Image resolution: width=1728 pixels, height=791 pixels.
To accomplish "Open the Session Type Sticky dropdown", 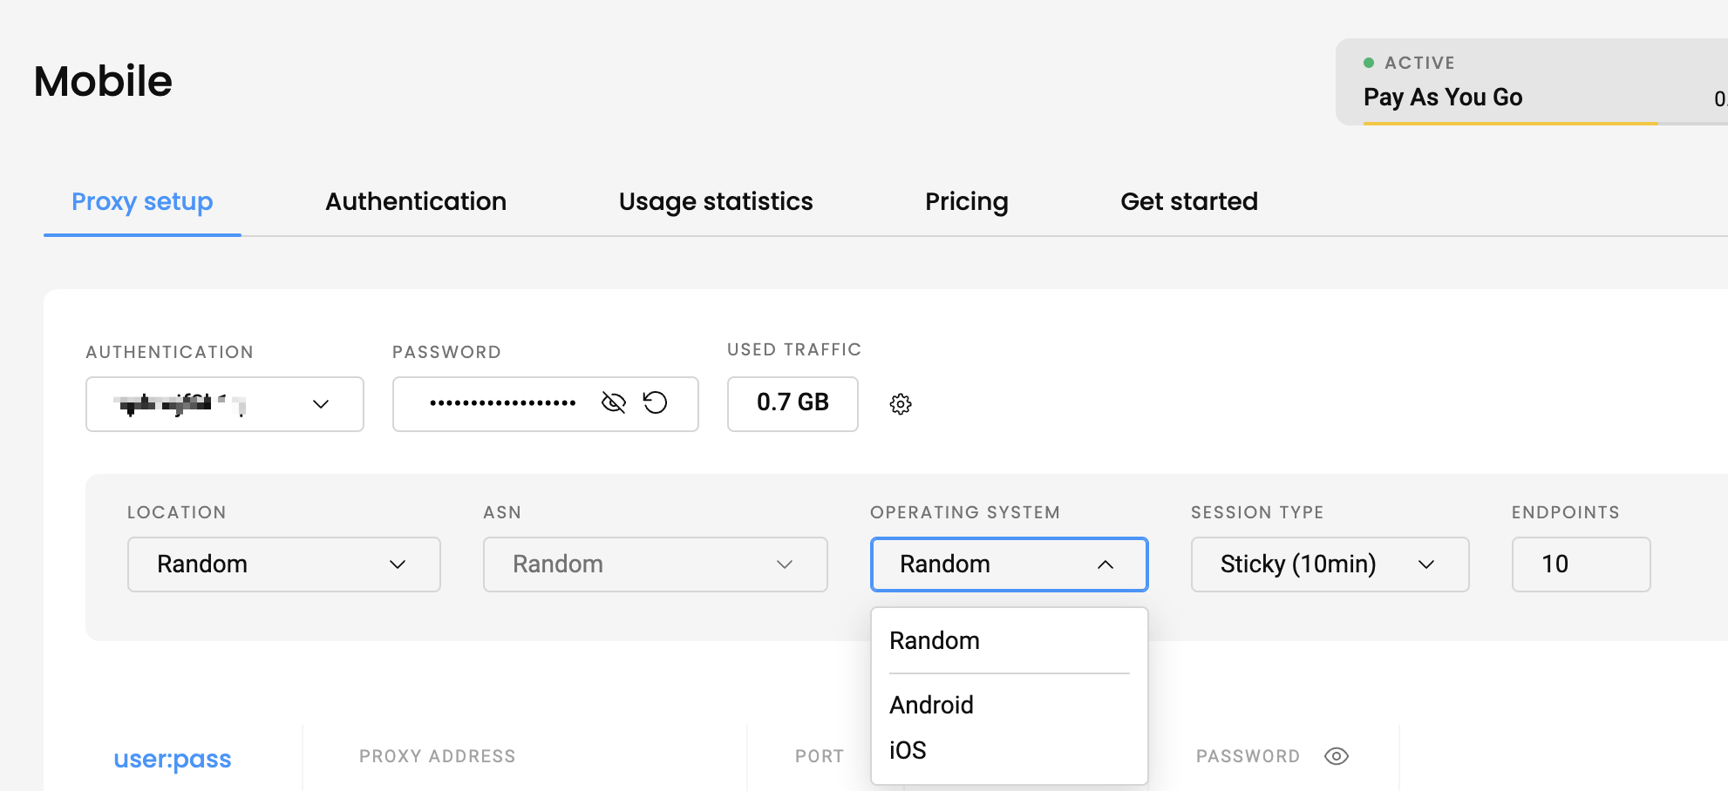I will (x=1330, y=565).
